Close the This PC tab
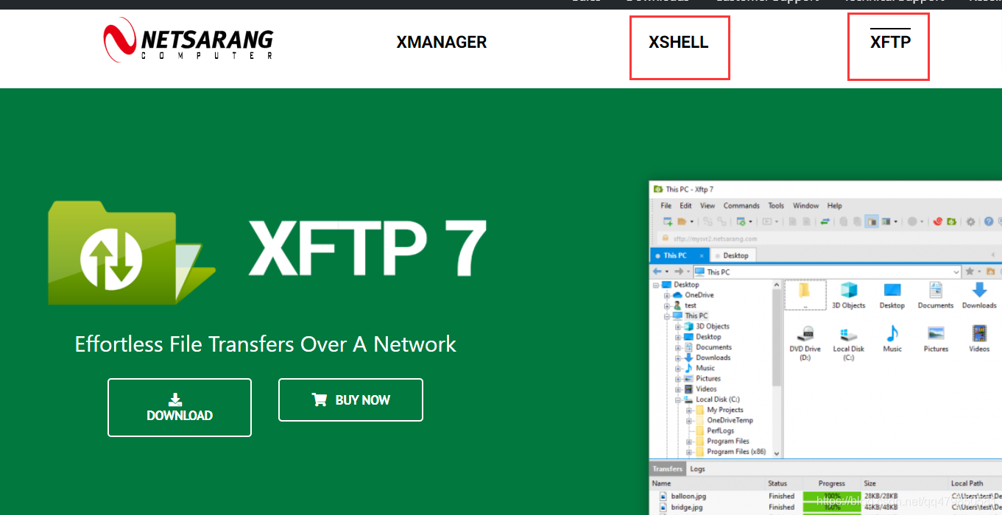Image resolution: width=1002 pixels, height=515 pixels. [x=702, y=256]
